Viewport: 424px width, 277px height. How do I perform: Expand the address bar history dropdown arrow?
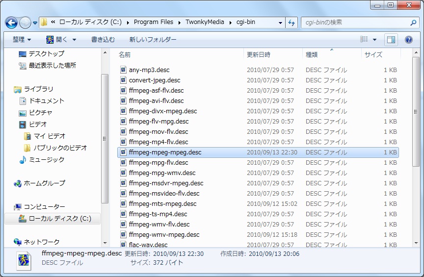click(x=280, y=23)
